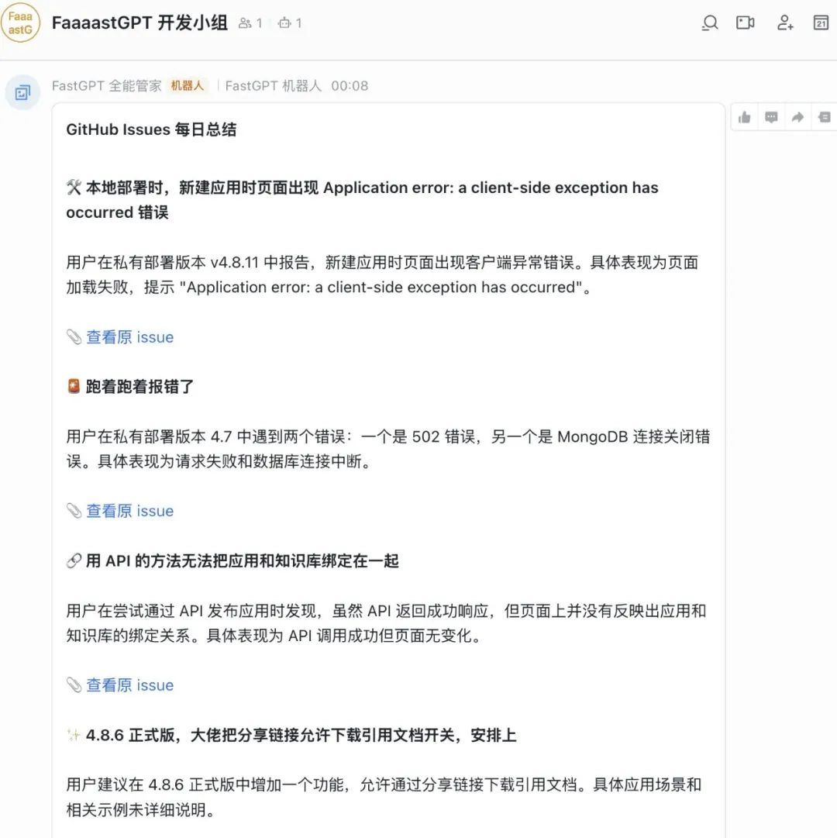Click the paragraph about 分享链接下载引用文档

(384, 798)
